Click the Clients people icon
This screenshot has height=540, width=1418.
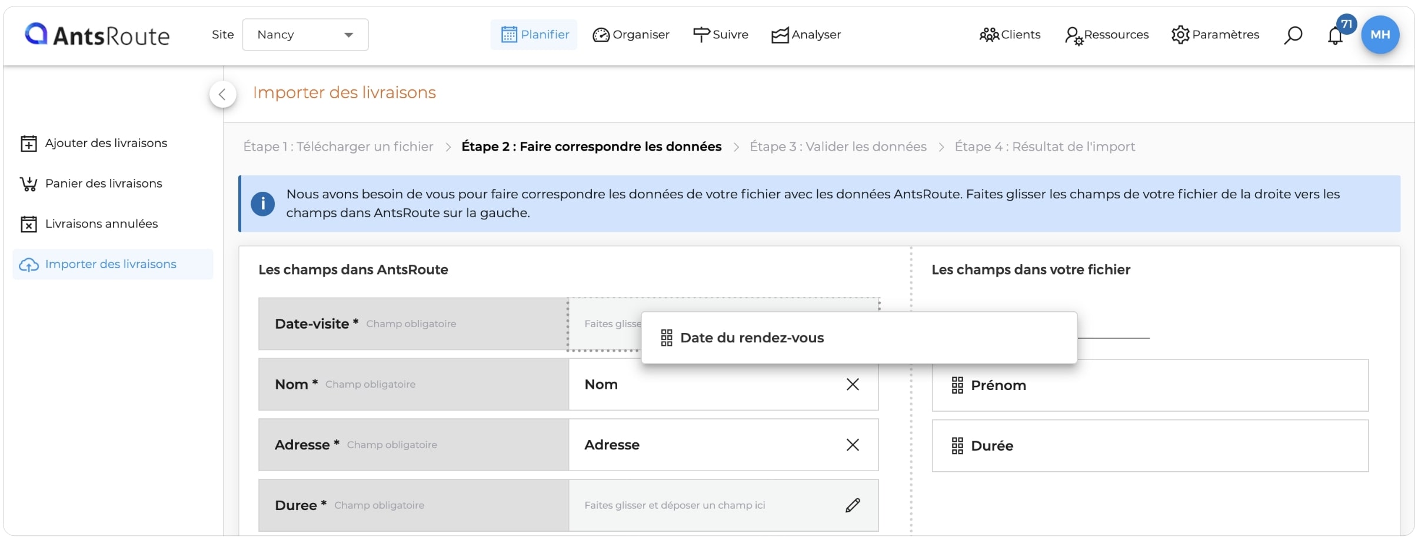click(989, 35)
